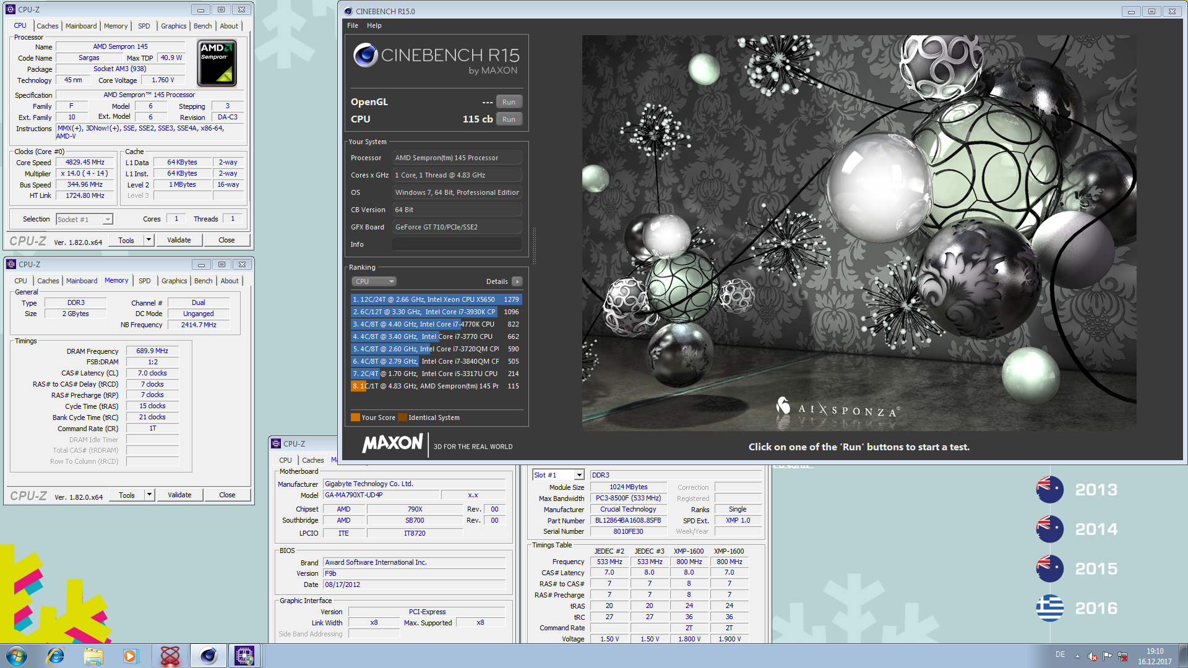
Task: Run the OpenGL benchmark
Action: tap(509, 102)
